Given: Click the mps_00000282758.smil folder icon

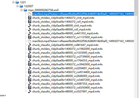Looking at the screenshot, I should coord(25,10).
